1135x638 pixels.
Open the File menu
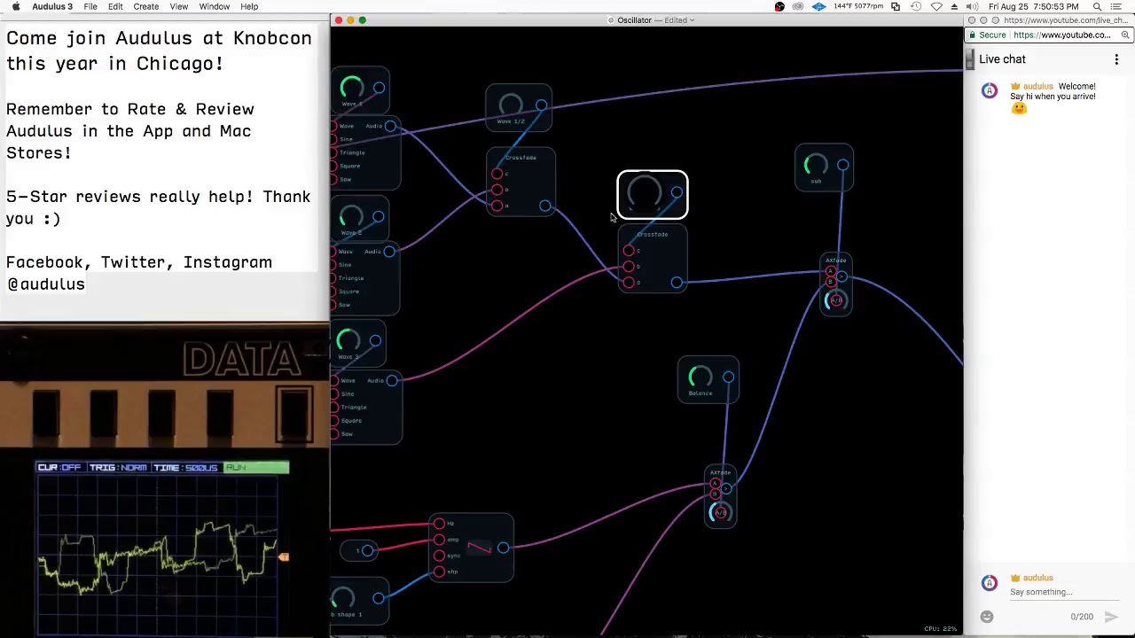[90, 6]
